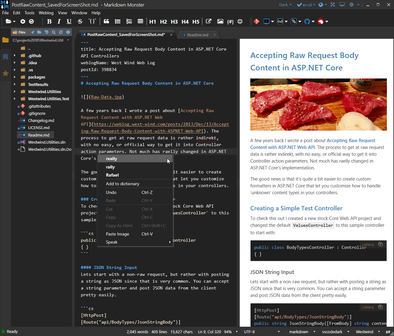Viewport: 394px width, 336px height.
Task: Click raw meat image in preview
Action: click(318, 105)
